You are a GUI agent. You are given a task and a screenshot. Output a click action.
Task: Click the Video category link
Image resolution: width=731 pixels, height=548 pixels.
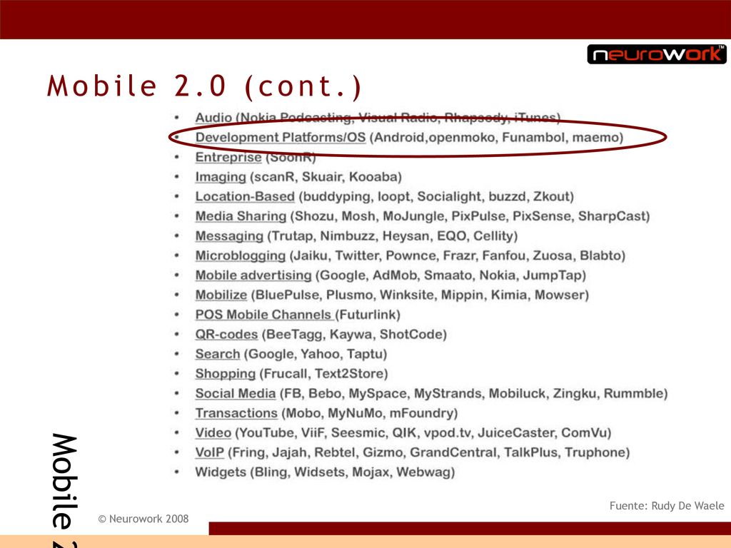[213, 432]
